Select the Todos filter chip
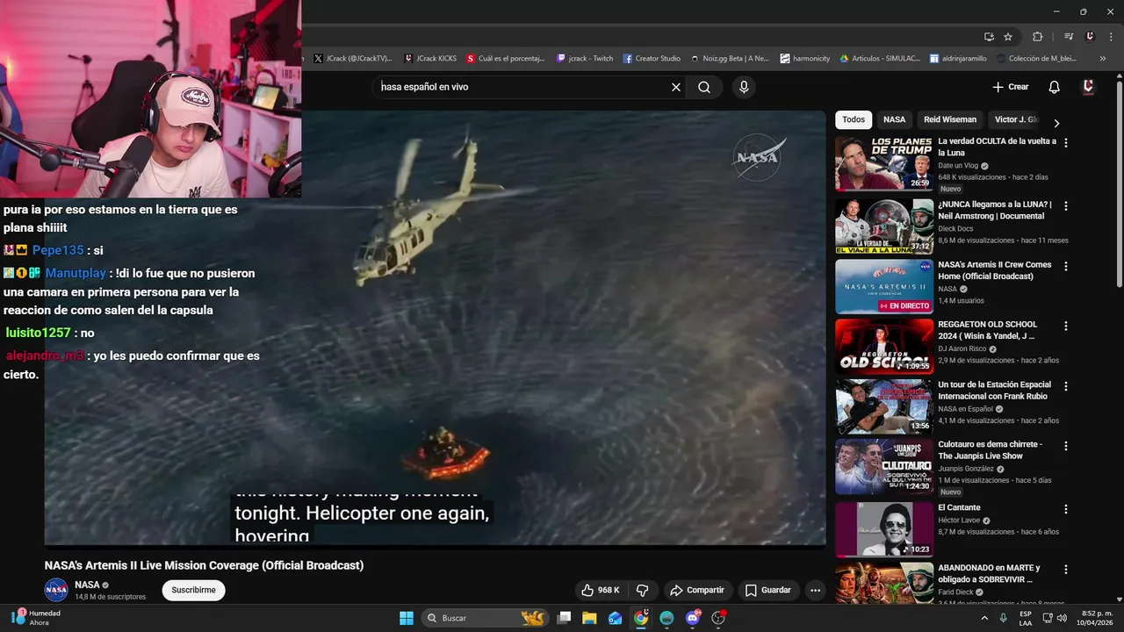This screenshot has height=632, width=1124. (854, 119)
